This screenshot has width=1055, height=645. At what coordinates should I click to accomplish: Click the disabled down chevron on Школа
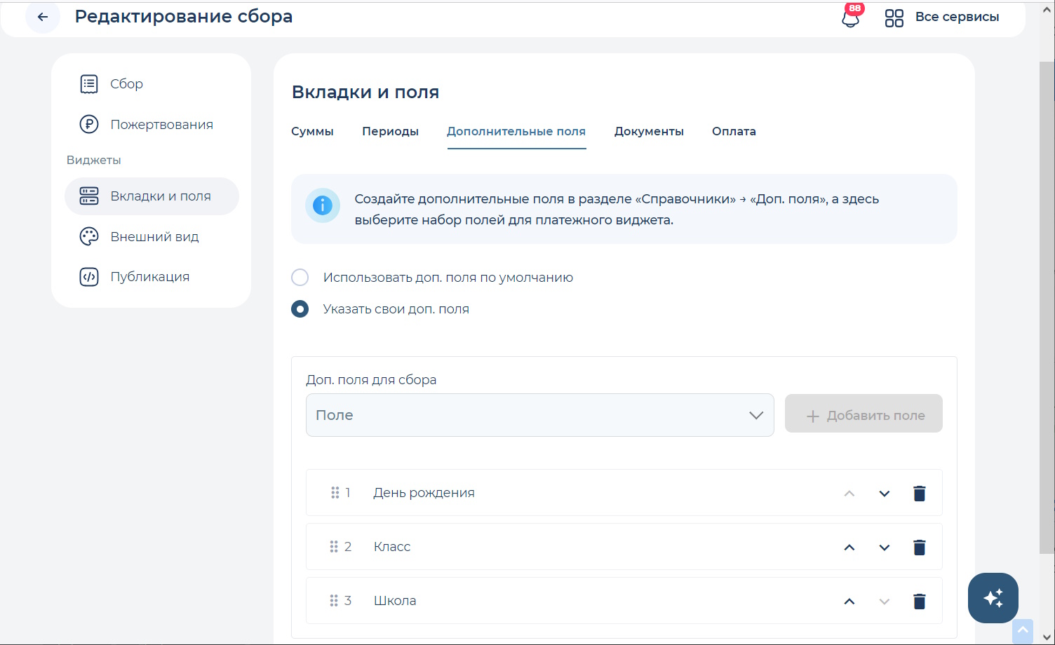[885, 602]
